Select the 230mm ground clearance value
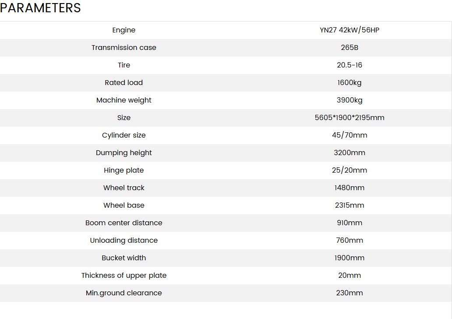The height and width of the screenshot is (319, 452). [x=350, y=293]
